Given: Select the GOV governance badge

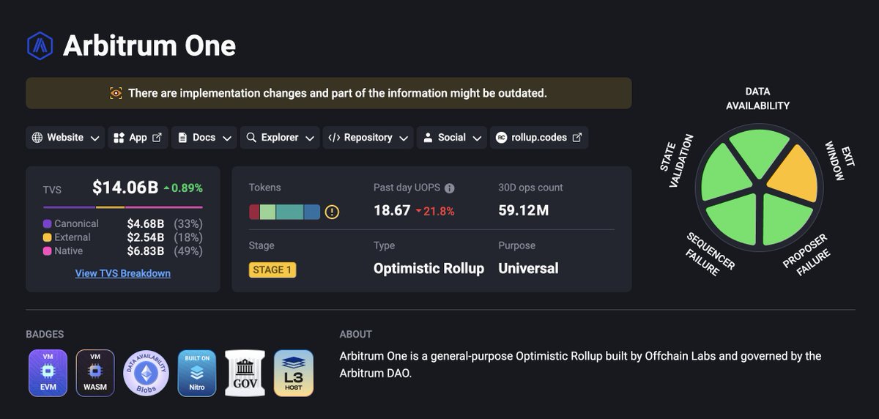Looking at the screenshot, I should click(x=245, y=373).
